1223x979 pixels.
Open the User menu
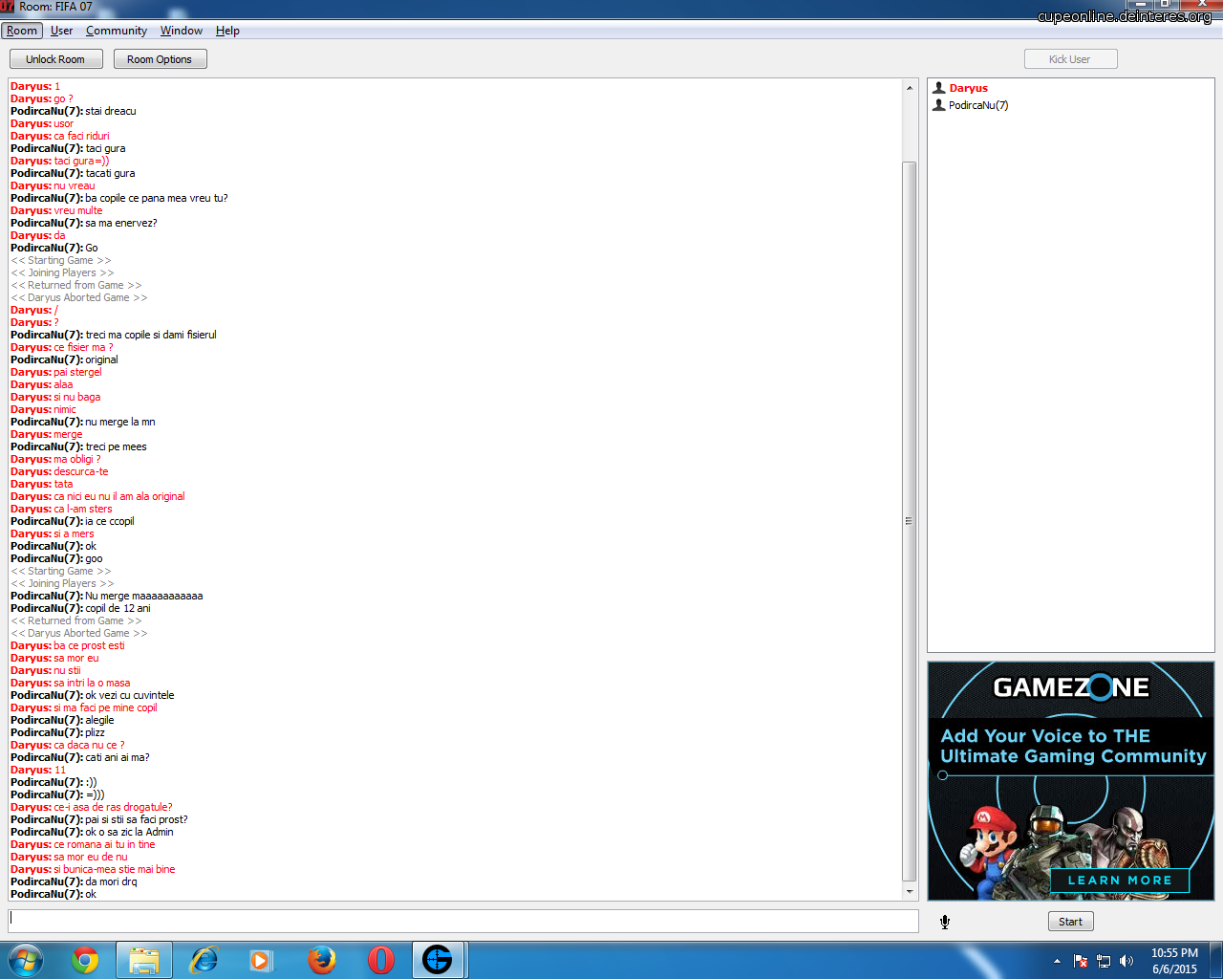click(x=62, y=31)
